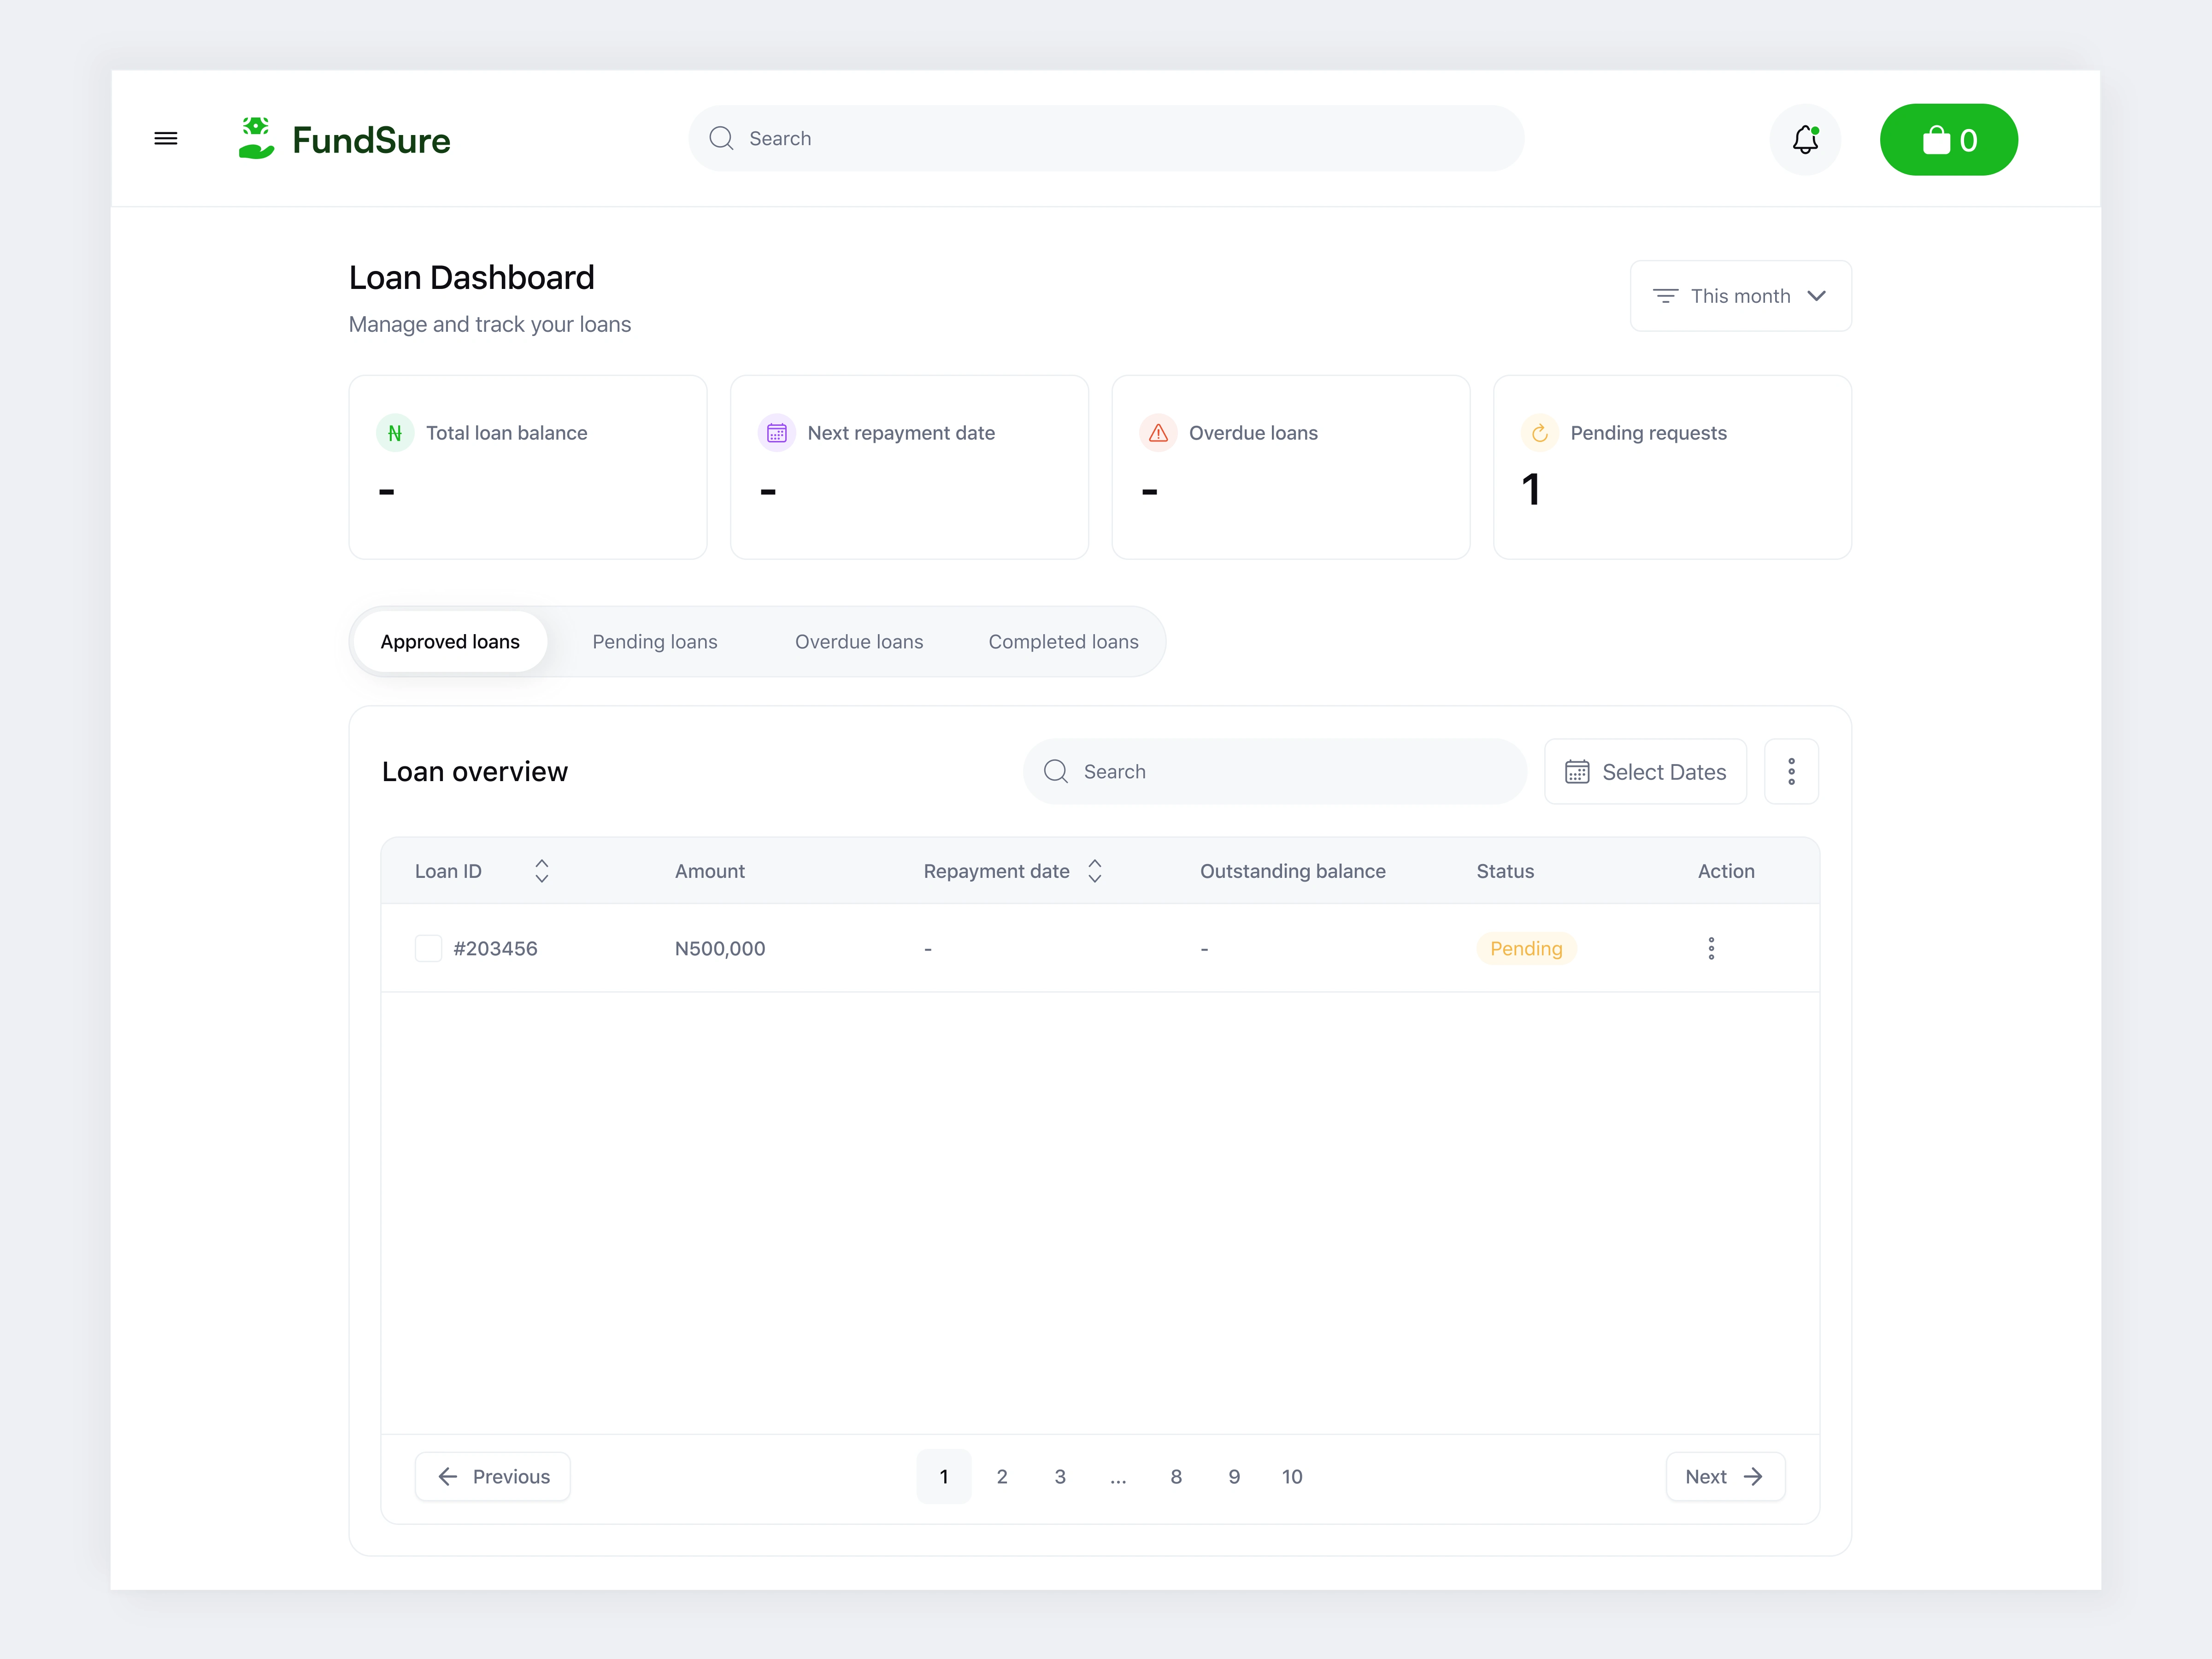Click the Loan overview Search field
The image size is (2212, 1659).
pos(1274,771)
